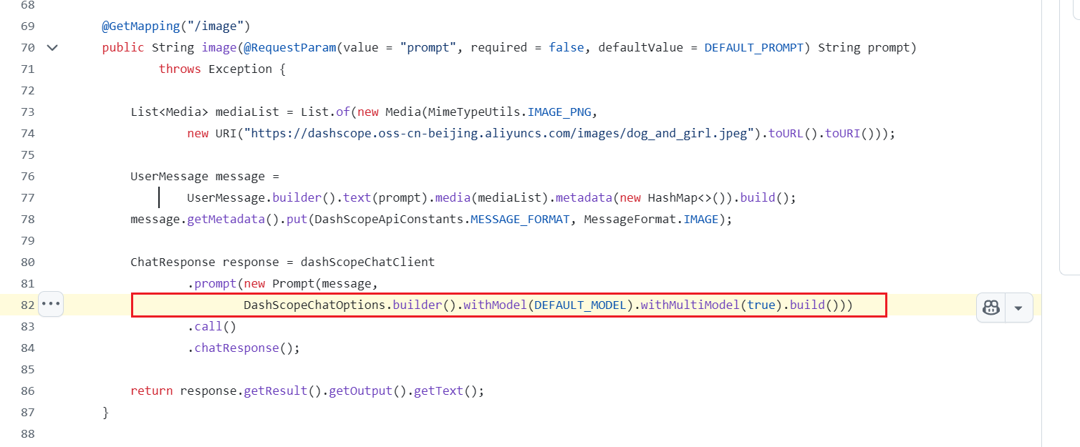Click the 'image' method name

[218, 48]
